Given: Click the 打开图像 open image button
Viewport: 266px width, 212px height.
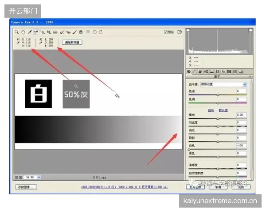Looking at the screenshot, I should pyautogui.click(x=195, y=187).
